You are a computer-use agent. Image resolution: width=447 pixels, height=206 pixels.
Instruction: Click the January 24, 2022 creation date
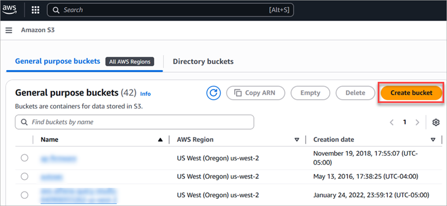pyautogui.click(x=371, y=195)
